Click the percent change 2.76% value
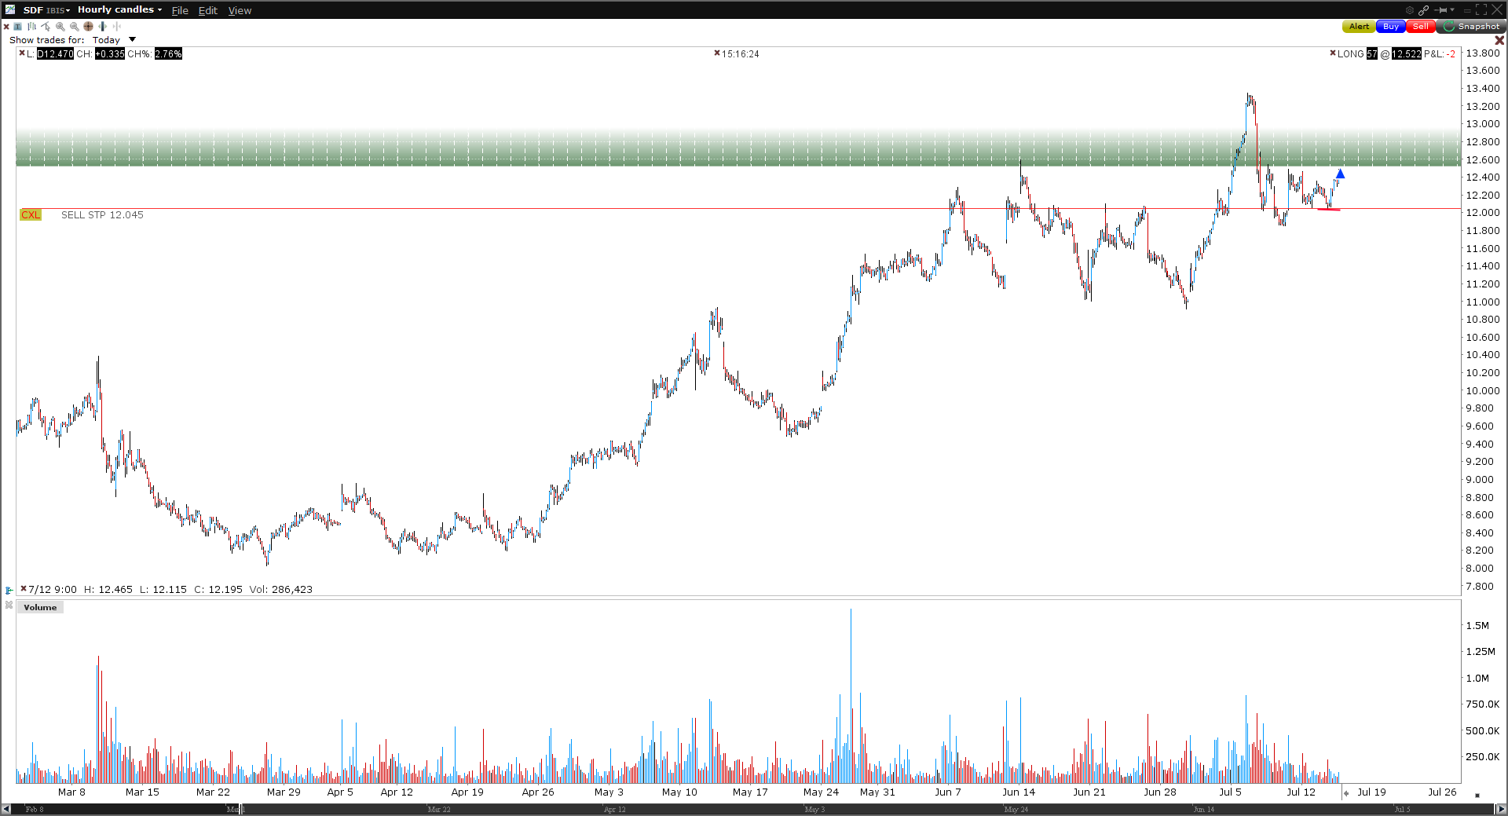1508x816 pixels. click(x=168, y=53)
